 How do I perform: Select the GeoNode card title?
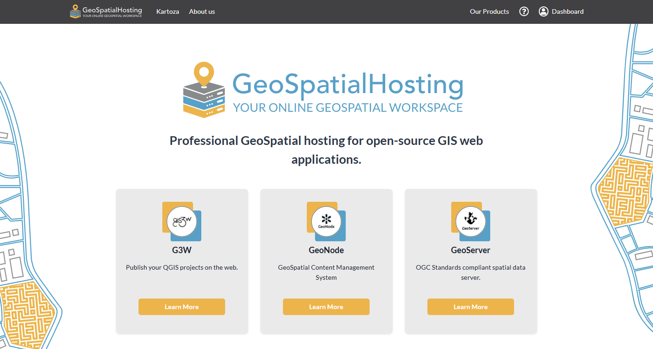tap(326, 250)
